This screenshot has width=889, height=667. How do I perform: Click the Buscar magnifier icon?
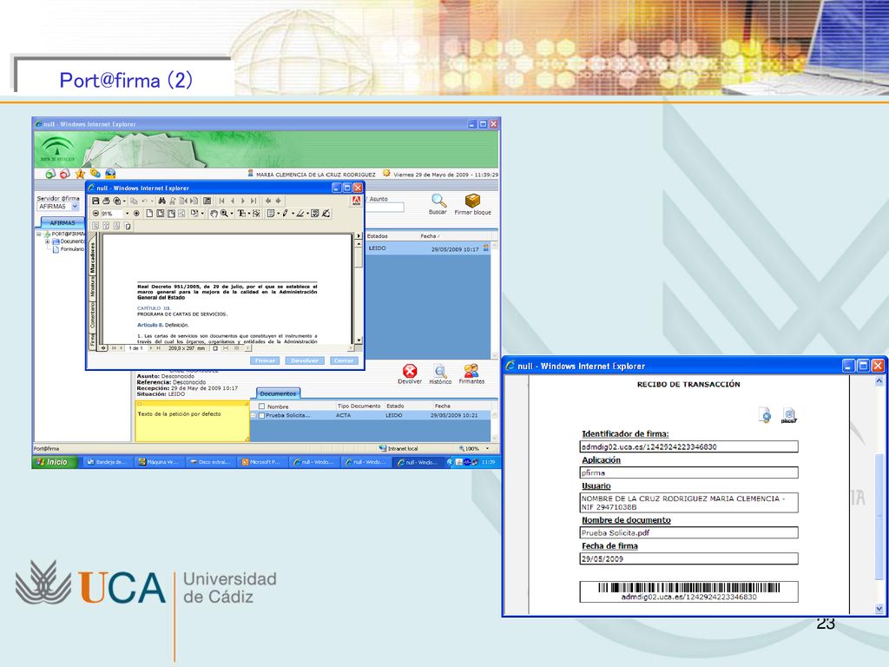tap(438, 201)
